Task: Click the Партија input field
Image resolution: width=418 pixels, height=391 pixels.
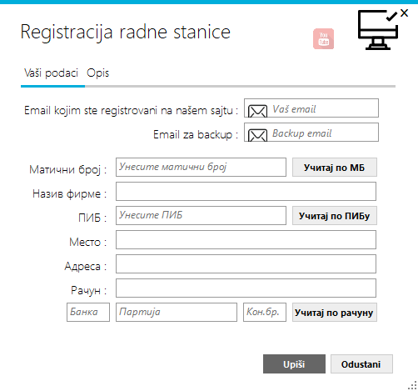Action: tap(177, 313)
